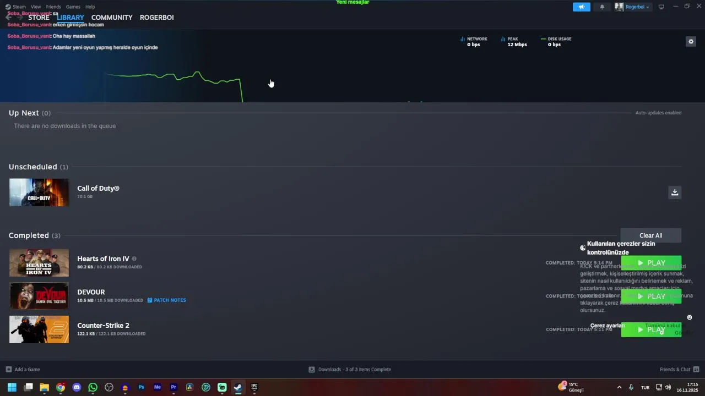Select the Call of Duty® title
The image size is (705, 396).
click(98, 188)
